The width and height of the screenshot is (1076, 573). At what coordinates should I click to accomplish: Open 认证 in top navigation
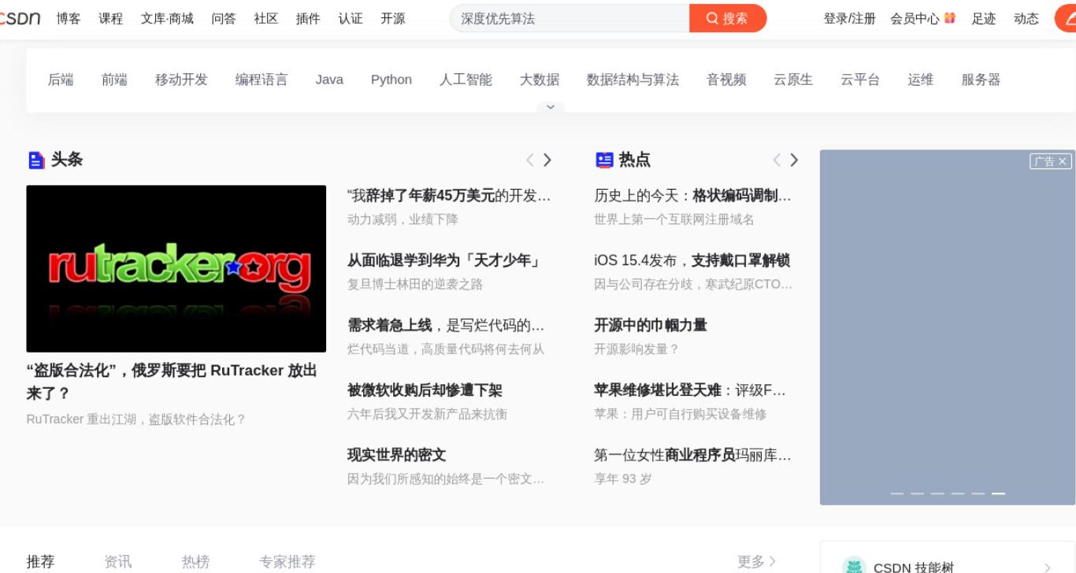point(351,18)
